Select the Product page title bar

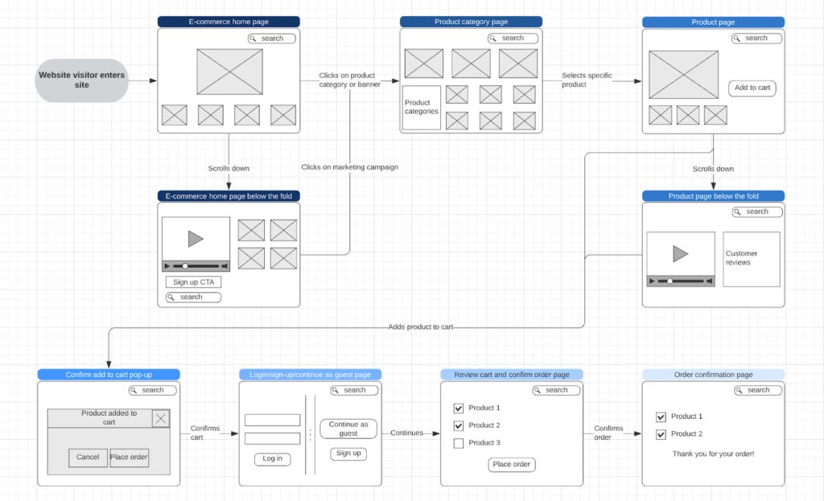[x=713, y=22]
